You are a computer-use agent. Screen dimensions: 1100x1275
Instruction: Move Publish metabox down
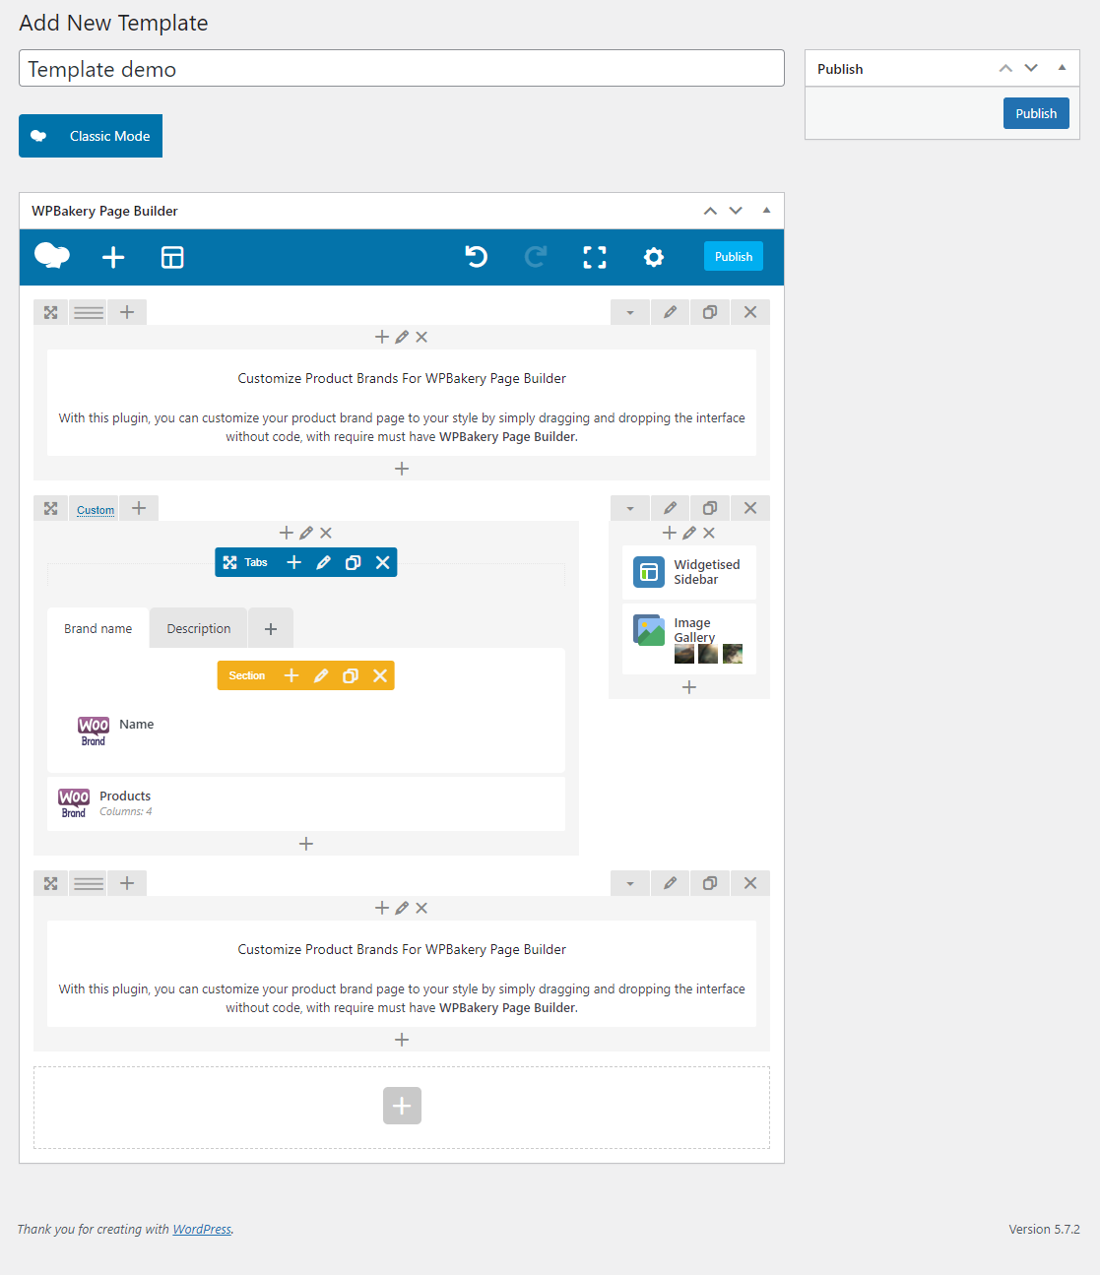(1031, 68)
